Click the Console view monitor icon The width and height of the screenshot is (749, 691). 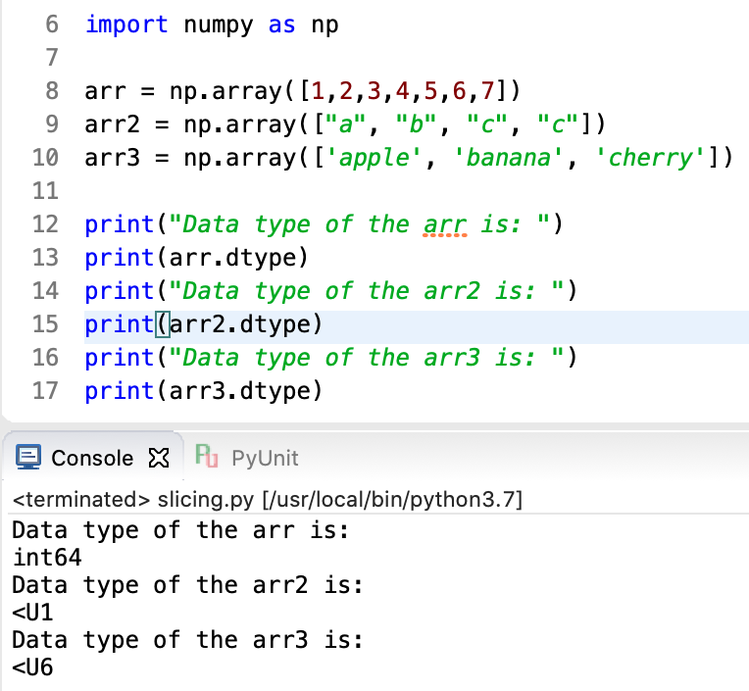[29, 458]
